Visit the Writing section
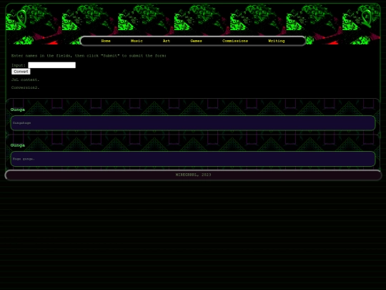This screenshot has height=290, width=386. 277,41
